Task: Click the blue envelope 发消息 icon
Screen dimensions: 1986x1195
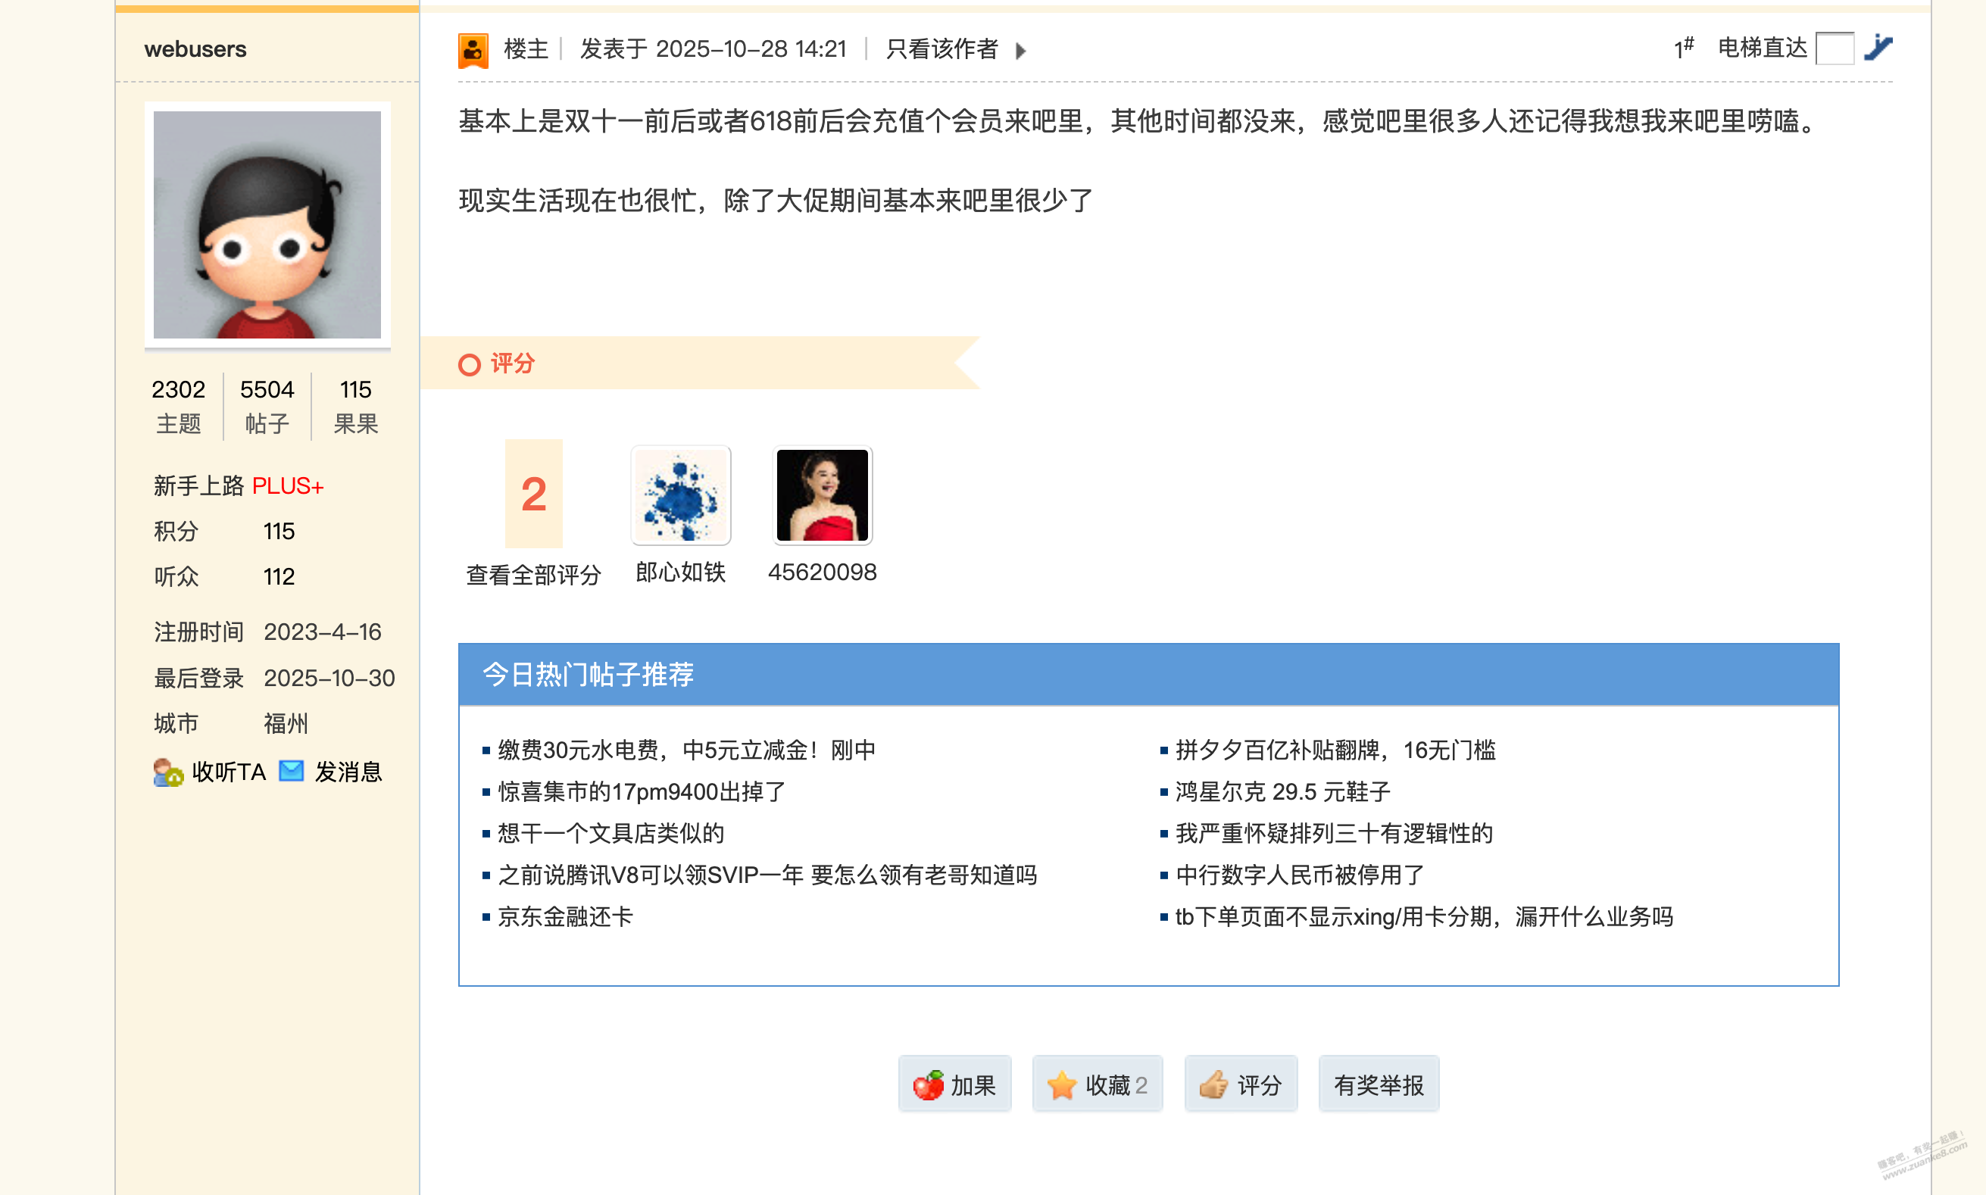Action: coord(291,771)
